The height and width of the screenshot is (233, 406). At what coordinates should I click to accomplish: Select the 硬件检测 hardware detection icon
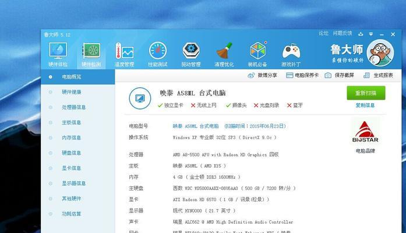[91, 51]
